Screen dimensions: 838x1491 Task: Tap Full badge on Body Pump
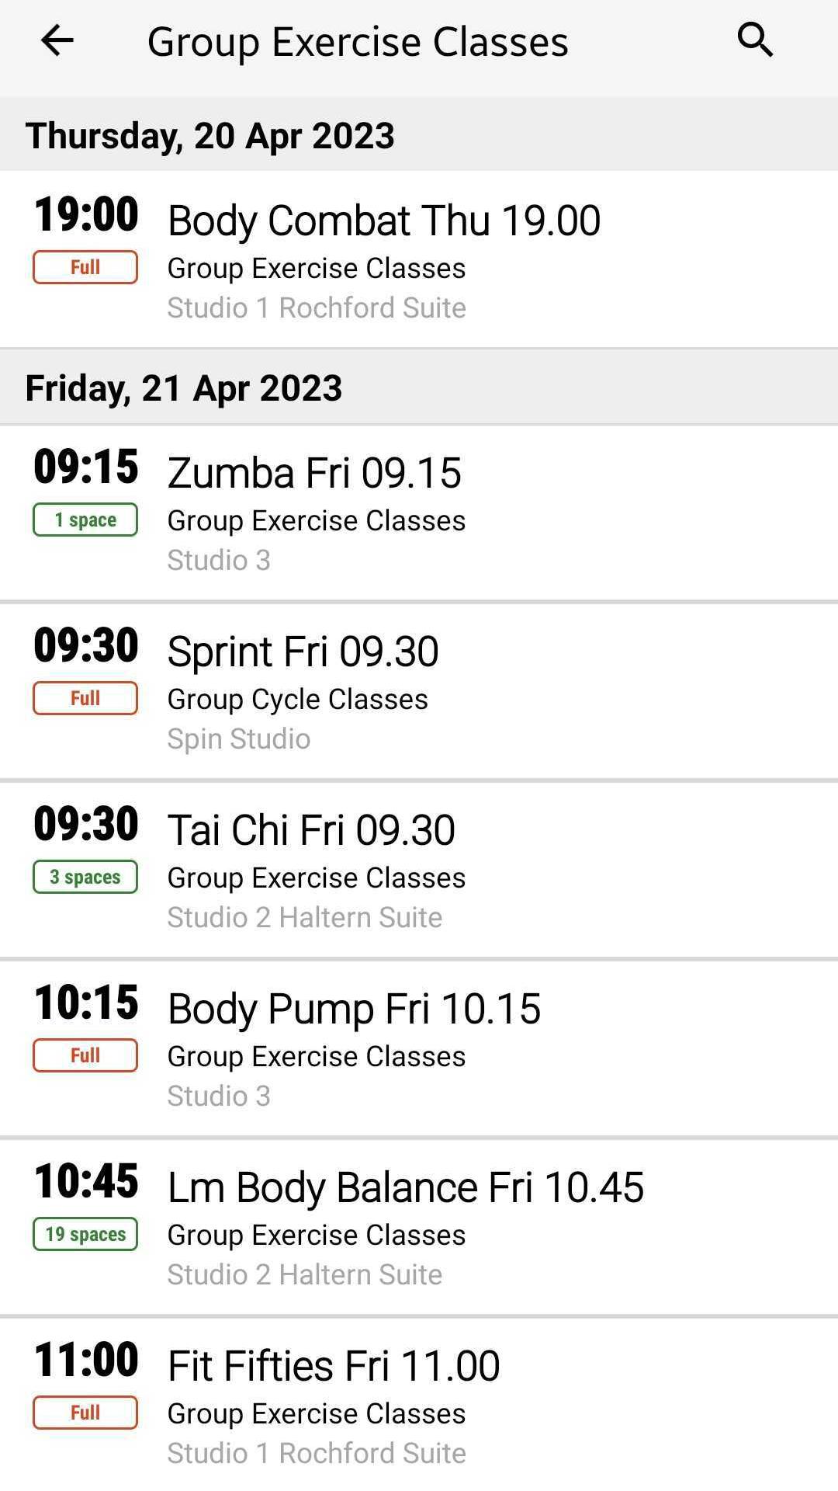pos(85,1055)
